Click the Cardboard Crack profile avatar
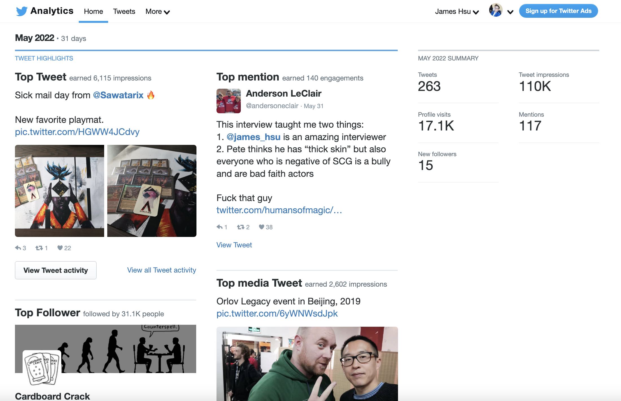 [42, 368]
